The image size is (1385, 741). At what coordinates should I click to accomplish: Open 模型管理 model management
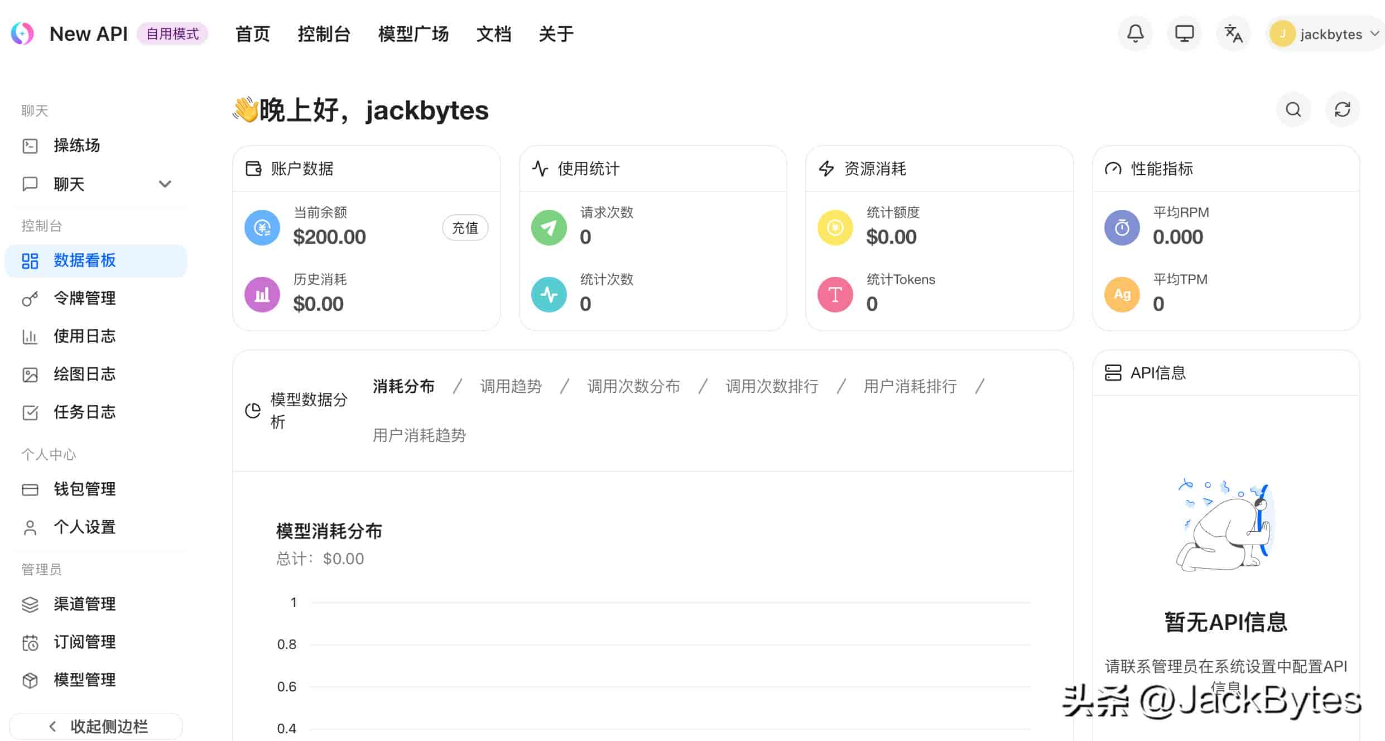pos(96,680)
